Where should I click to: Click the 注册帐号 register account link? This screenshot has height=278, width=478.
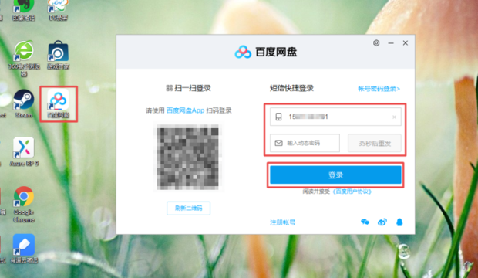click(283, 222)
